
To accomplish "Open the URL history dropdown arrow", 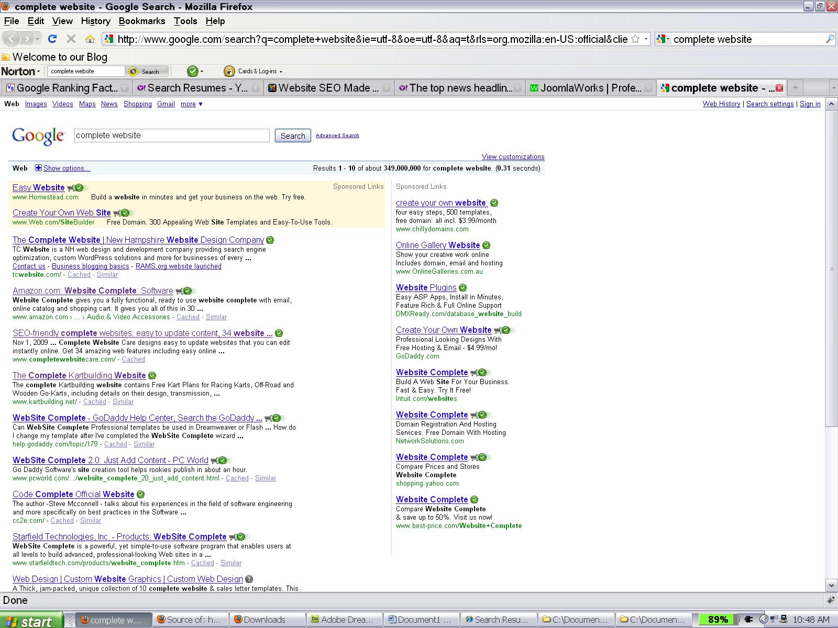I will pyautogui.click(x=646, y=39).
